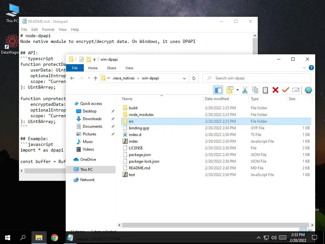The height and width of the screenshot is (244, 325).
Task: Select the index.d TS file
Action: 216,134
